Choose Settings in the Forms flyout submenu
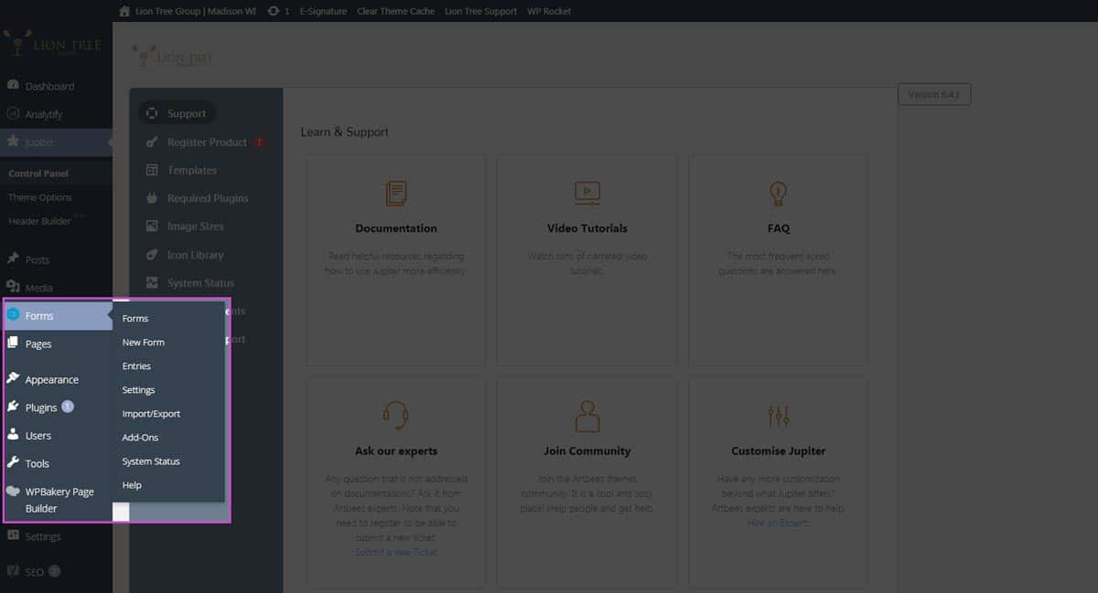This screenshot has width=1098, height=593. (x=139, y=390)
